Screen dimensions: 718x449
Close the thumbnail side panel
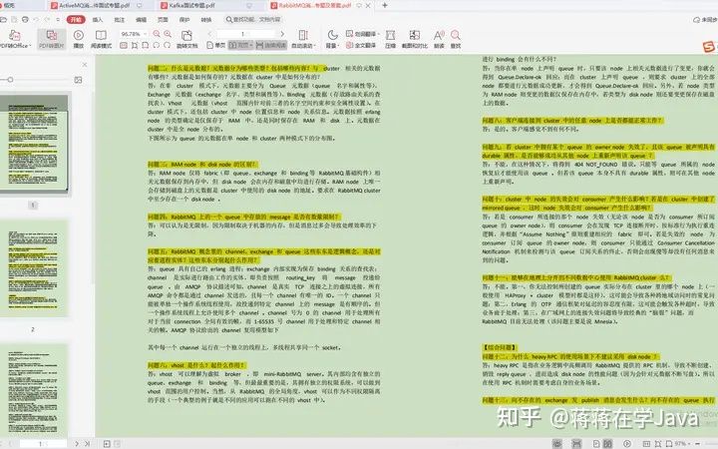84,65
